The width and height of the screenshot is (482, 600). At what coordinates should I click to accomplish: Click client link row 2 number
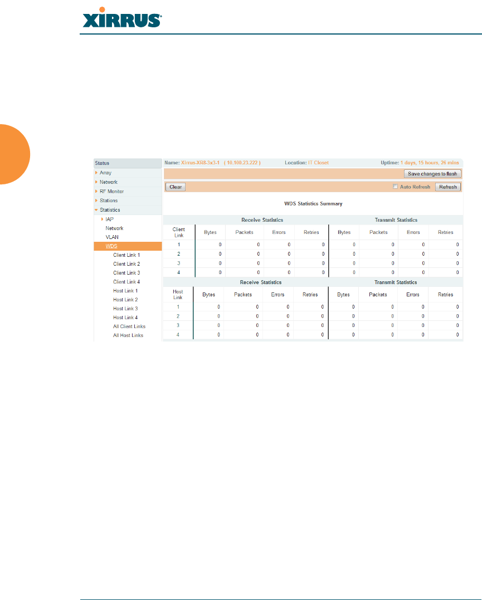179,253
